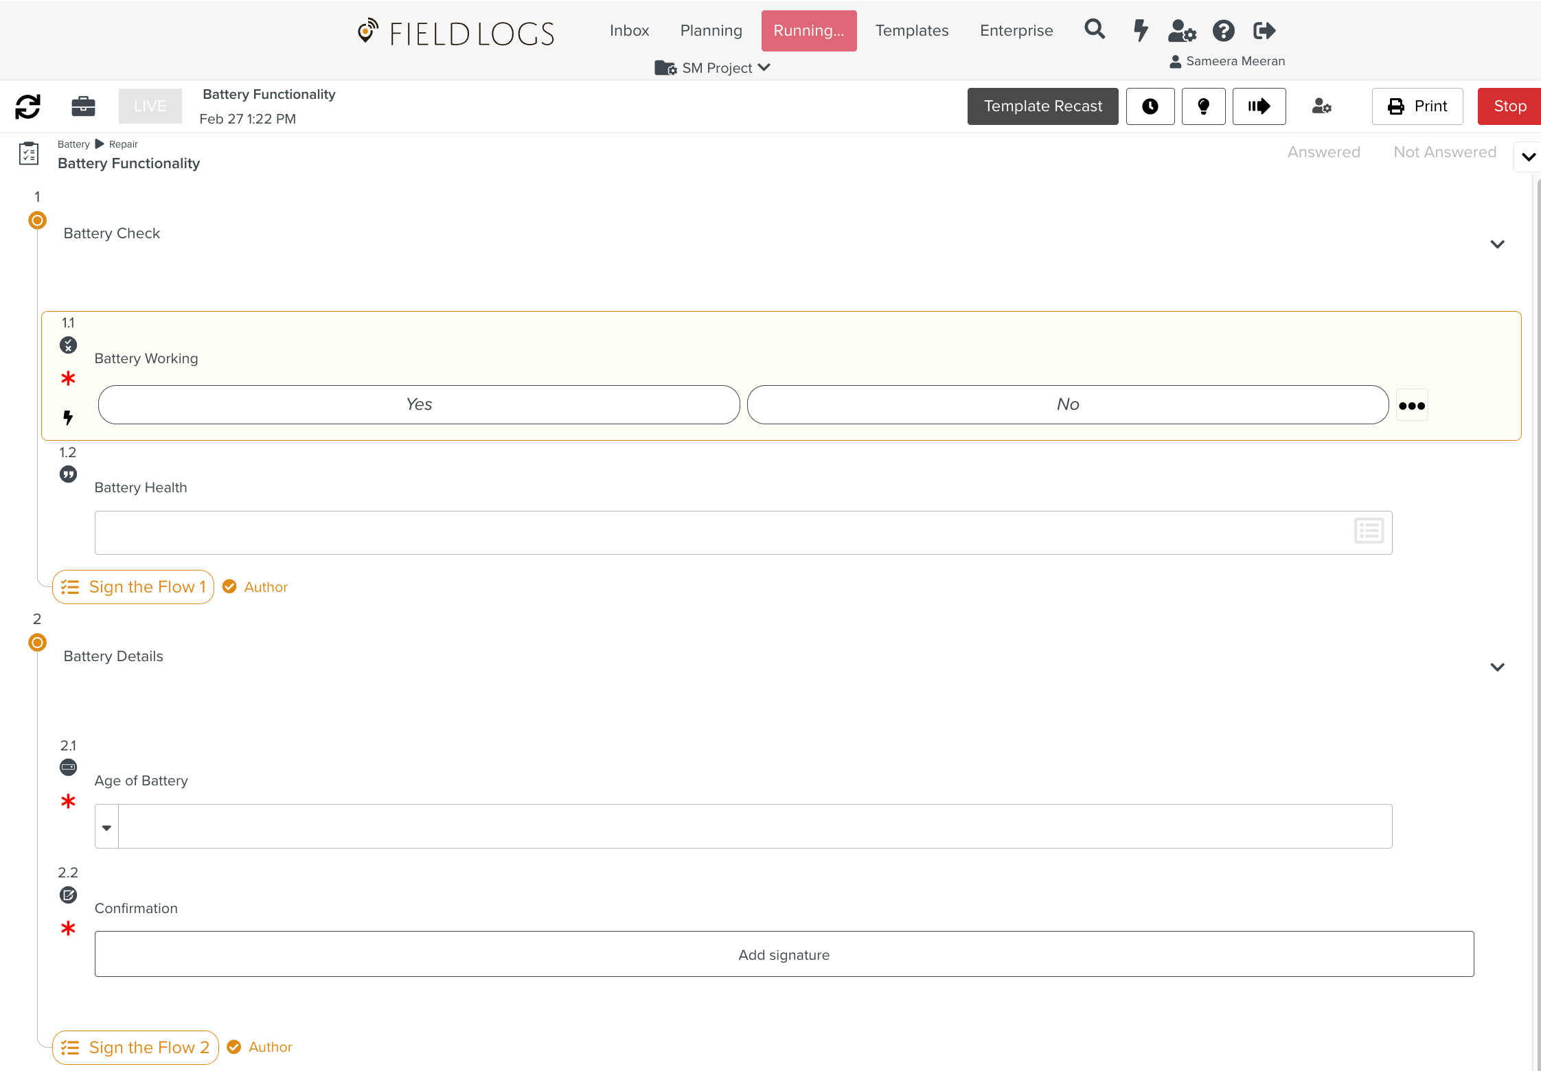Image resolution: width=1541 pixels, height=1071 pixels.
Task: Click the refresh sync icon
Action: pyautogui.click(x=28, y=106)
